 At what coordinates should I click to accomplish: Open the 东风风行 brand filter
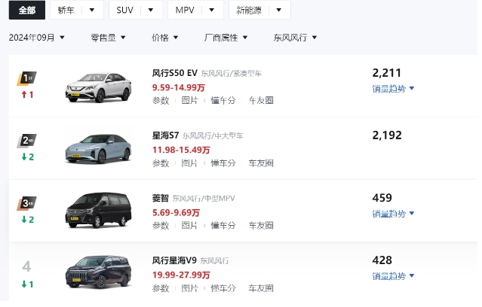click(295, 38)
